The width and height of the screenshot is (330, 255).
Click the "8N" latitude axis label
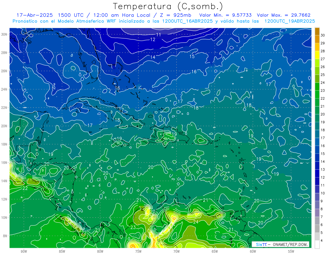coord(5,236)
